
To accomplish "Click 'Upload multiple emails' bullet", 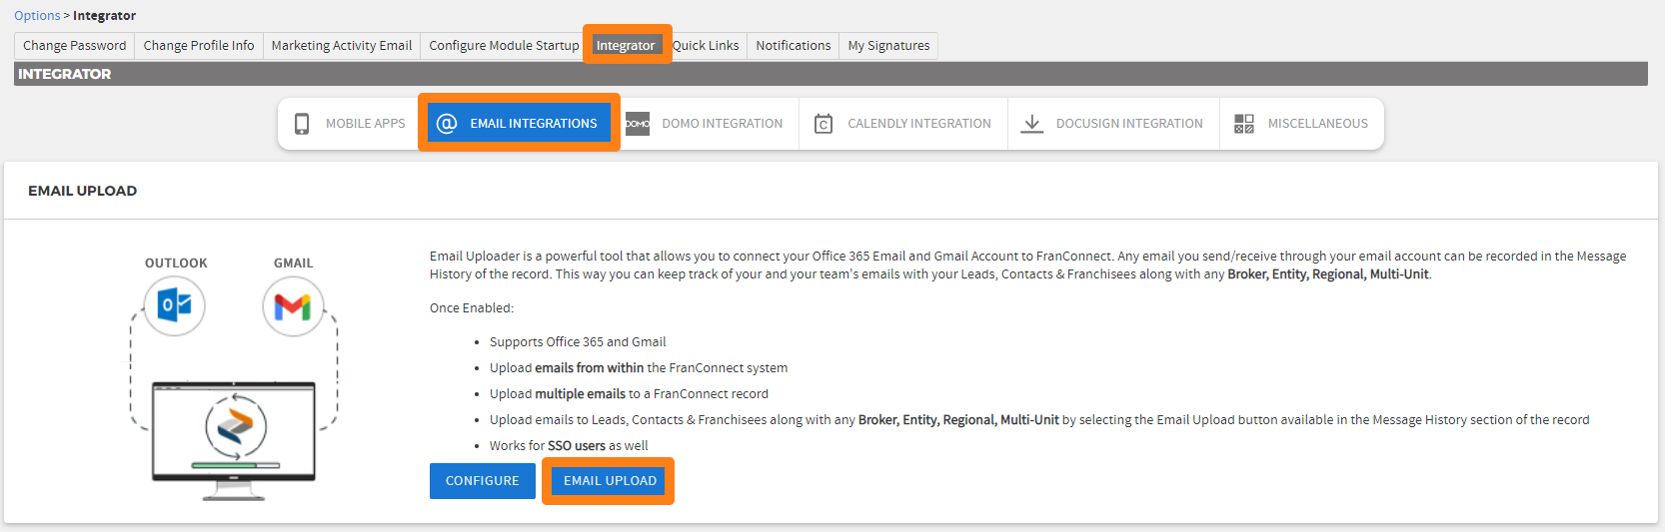I will [x=629, y=394].
